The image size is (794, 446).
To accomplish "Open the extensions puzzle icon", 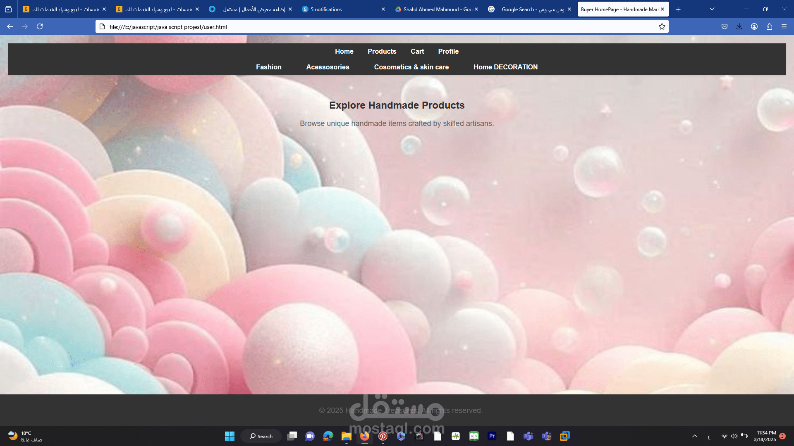I will 769,26.
